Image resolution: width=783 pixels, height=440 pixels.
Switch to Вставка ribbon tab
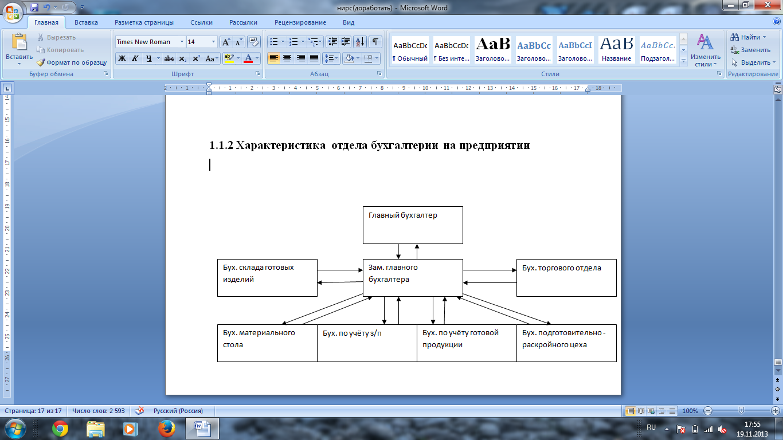tap(86, 22)
